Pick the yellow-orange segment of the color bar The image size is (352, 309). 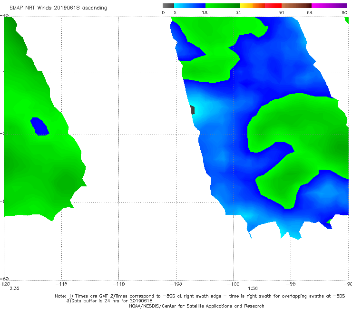pos(253,6)
